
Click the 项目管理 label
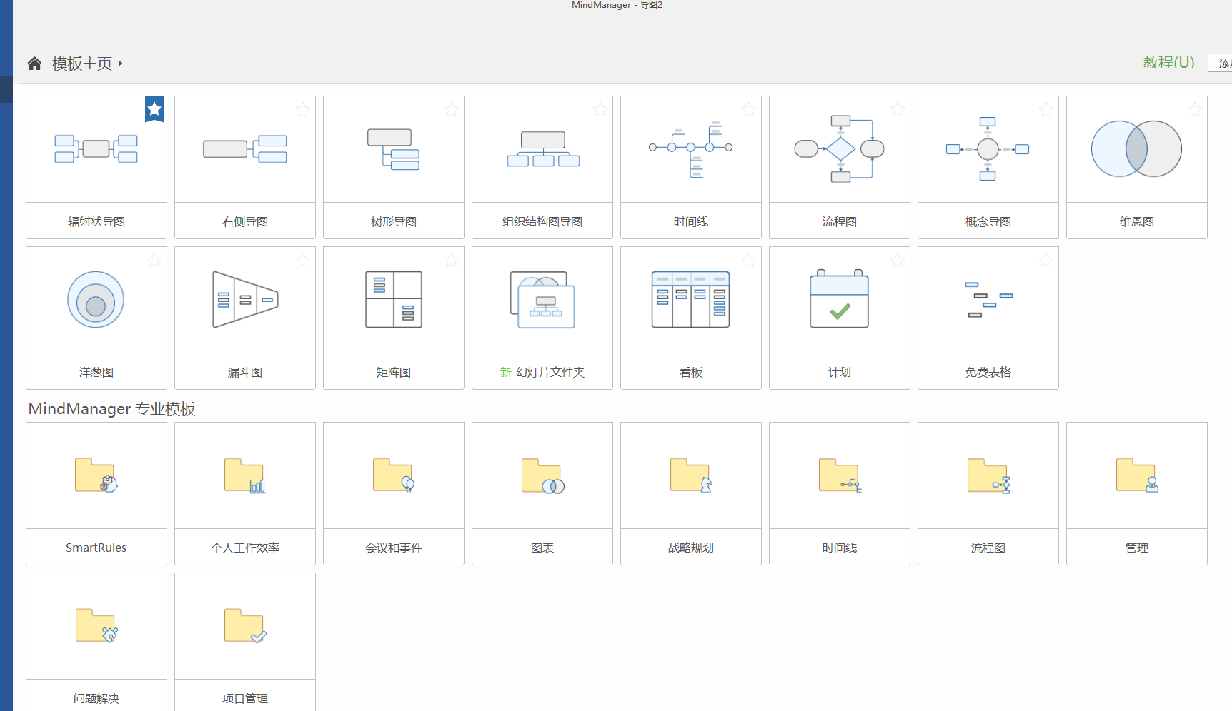click(x=245, y=699)
